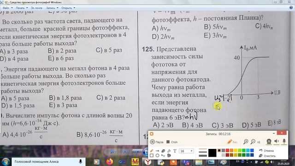The height and width of the screenshot is (166, 295).
Task: Pause the recording with the Пауза button
Action: click(x=157, y=142)
